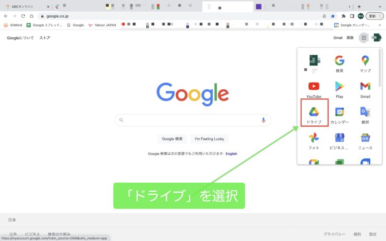Open 規約 footer link
Screen dimensions: 386x241
[x=357, y=234]
